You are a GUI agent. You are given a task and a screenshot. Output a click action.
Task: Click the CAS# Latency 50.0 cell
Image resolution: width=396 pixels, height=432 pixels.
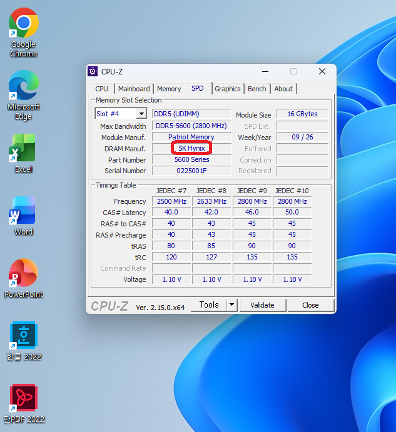pyautogui.click(x=292, y=212)
